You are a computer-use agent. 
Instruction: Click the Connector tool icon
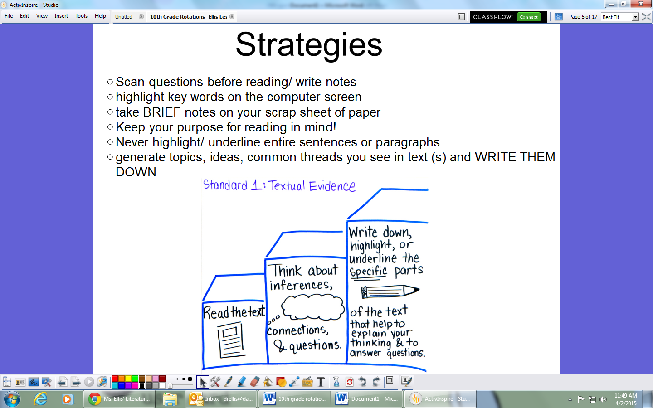(x=294, y=382)
